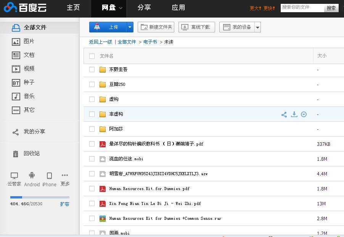Open the Videos category icon
Screen dimensions: 344x237
[16, 69]
